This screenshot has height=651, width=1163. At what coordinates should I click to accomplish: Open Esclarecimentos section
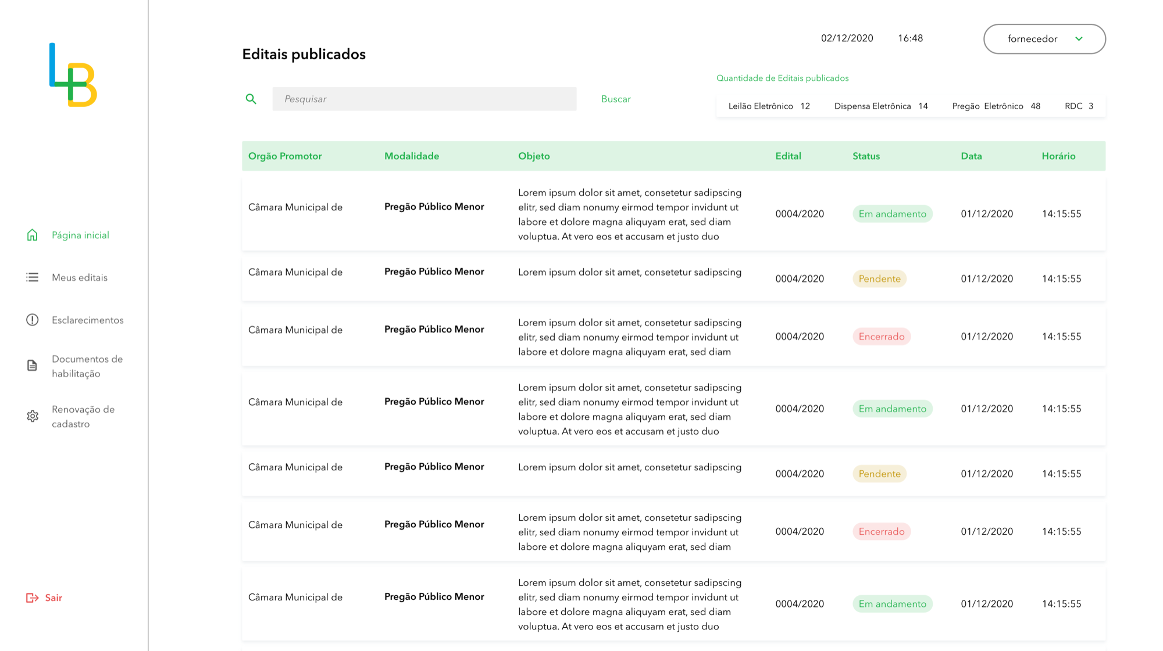point(88,320)
